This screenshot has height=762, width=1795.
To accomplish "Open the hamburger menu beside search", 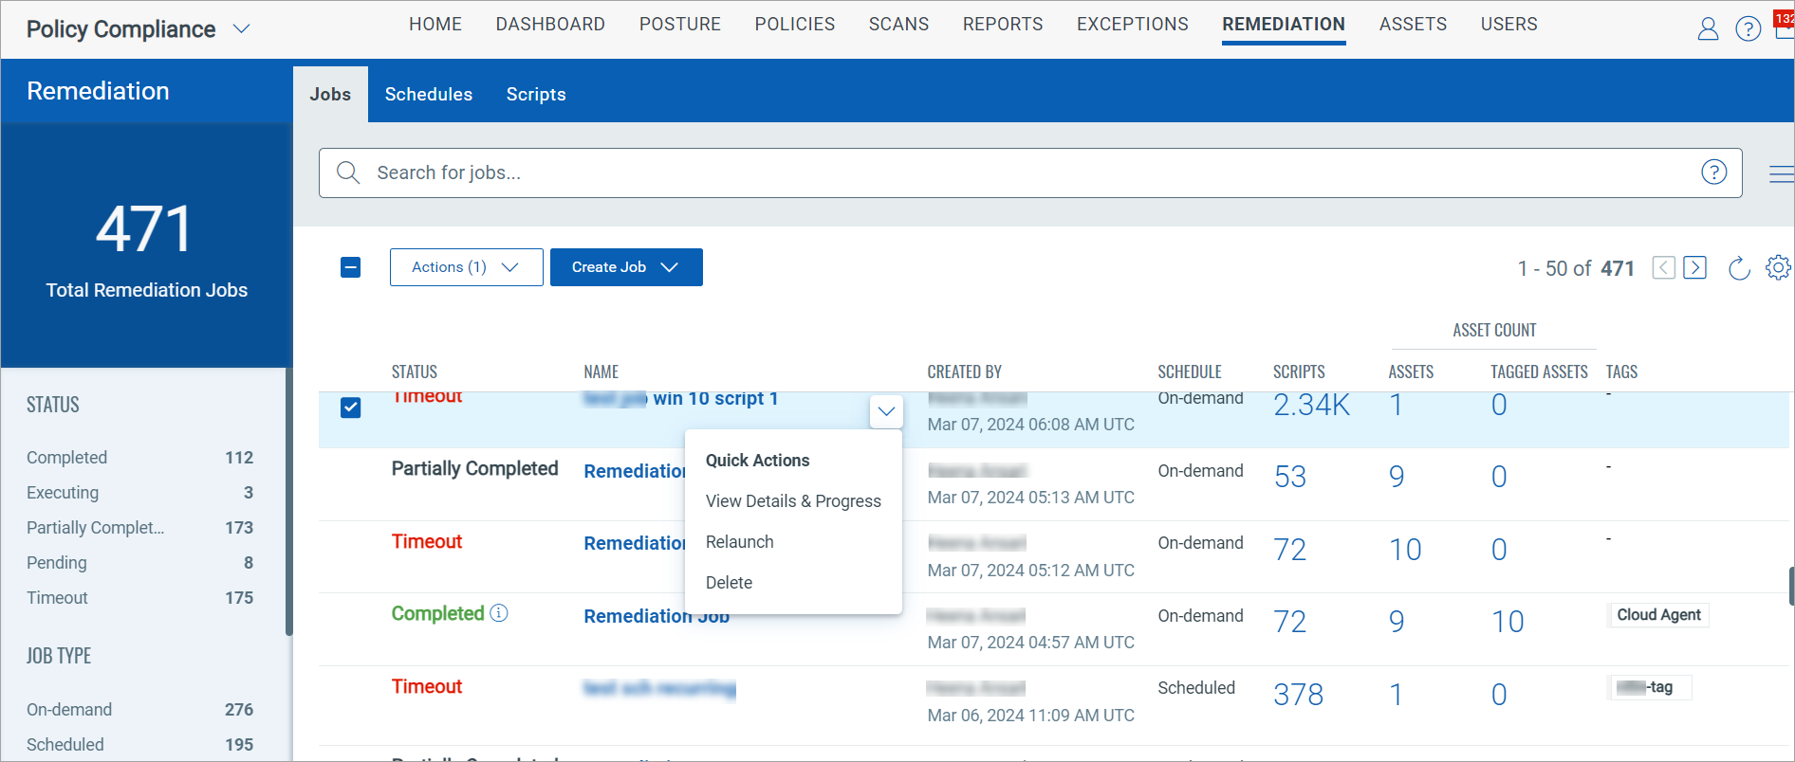I will [x=1781, y=173].
